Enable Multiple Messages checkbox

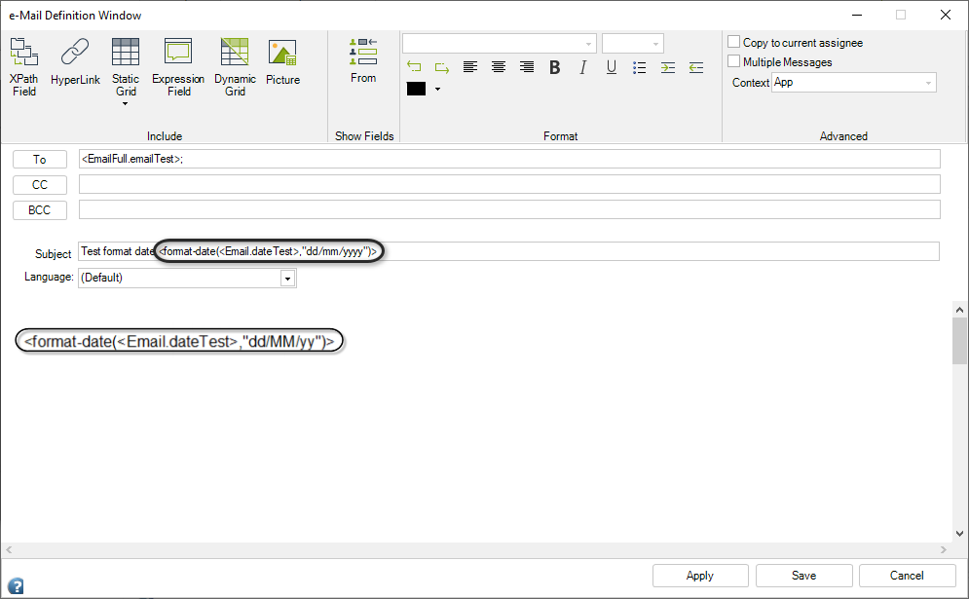[733, 61]
